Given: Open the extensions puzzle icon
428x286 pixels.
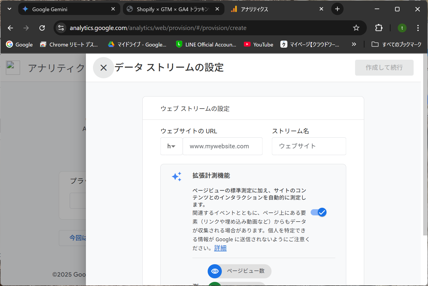Looking at the screenshot, I should click(379, 28).
